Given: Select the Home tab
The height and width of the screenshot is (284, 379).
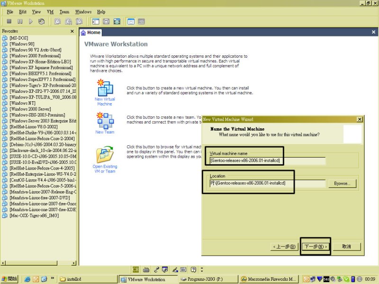Looking at the screenshot, I should [90, 32].
